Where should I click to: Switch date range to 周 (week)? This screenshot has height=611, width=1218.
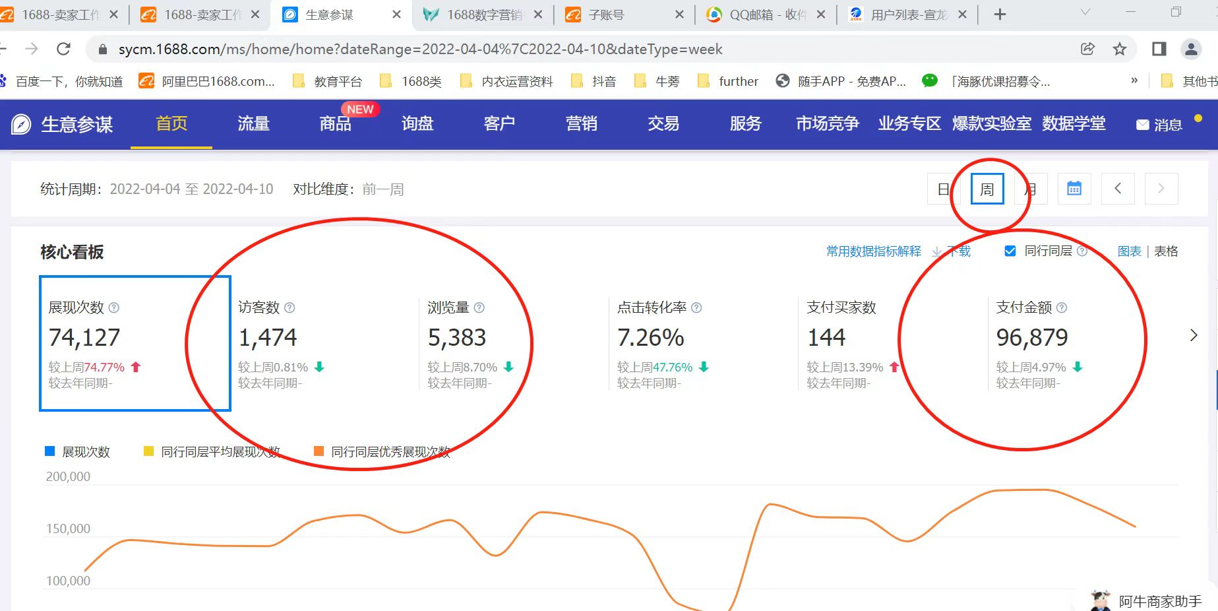987,189
